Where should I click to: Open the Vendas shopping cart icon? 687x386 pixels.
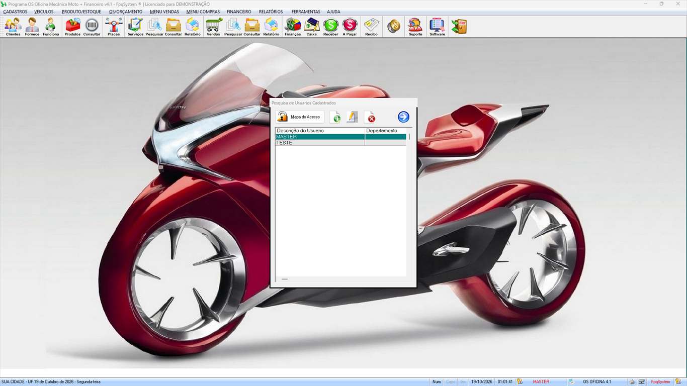tap(213, 27)
